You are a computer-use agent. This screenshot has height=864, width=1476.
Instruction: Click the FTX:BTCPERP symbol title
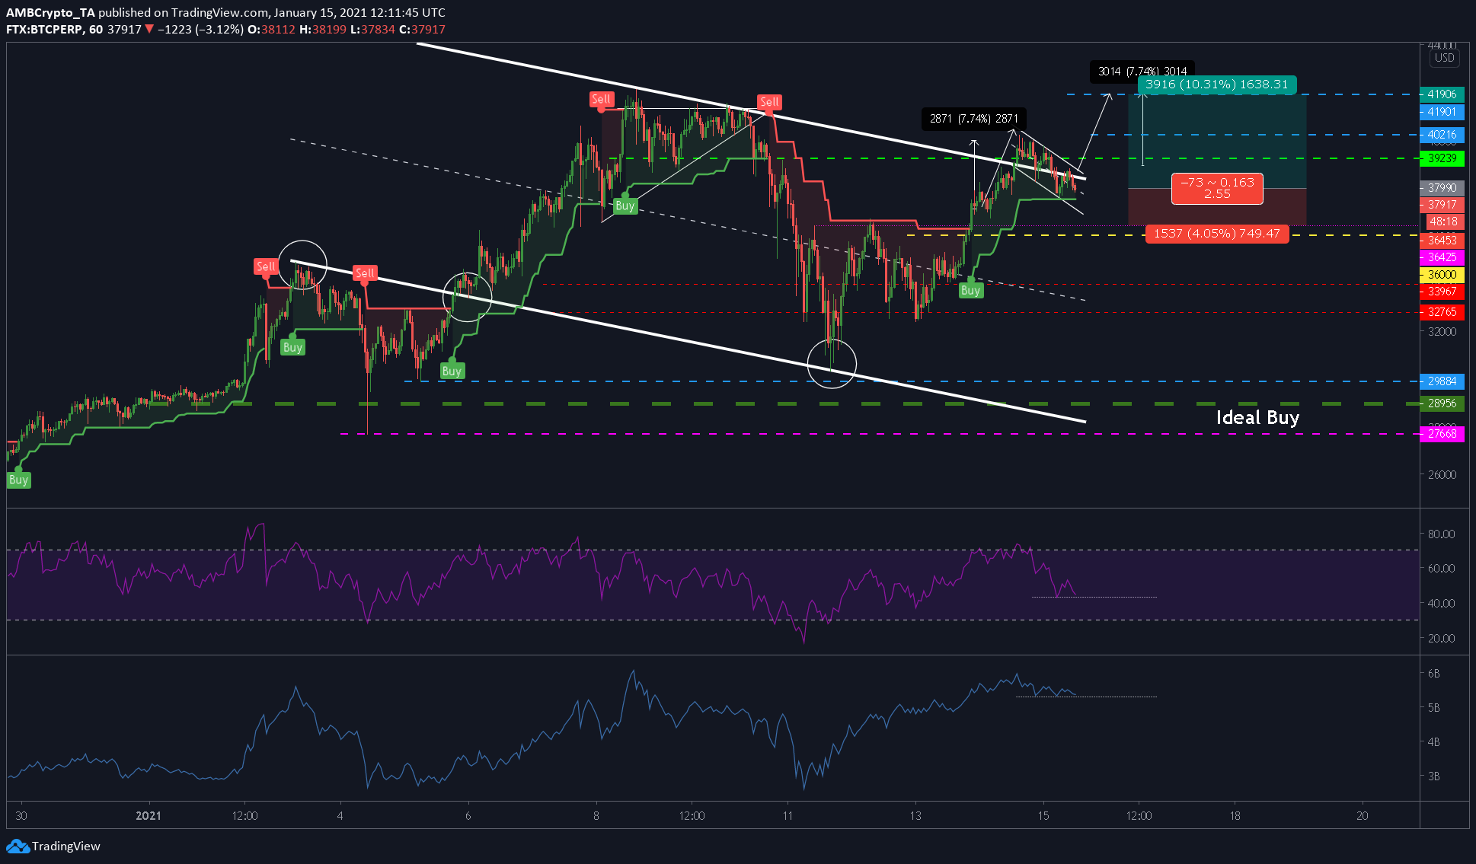(45, 29)
